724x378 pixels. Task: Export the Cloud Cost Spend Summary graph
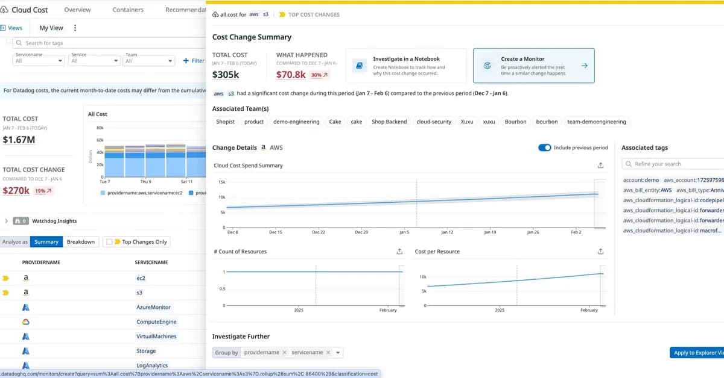[600, 166]
